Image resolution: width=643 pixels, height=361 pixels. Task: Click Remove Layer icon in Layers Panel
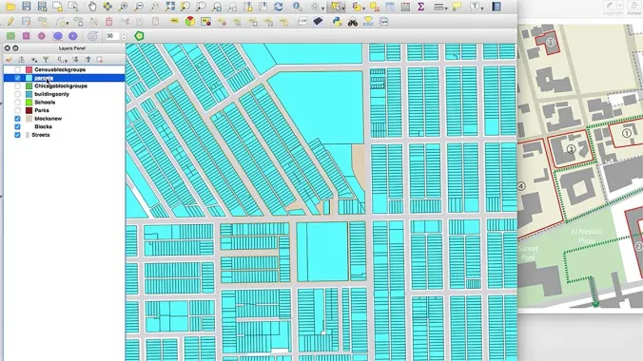pyautogui.click(x=99, y=60)
